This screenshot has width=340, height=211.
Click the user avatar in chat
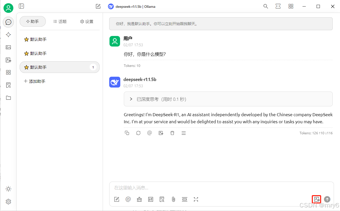click(115, 41)
